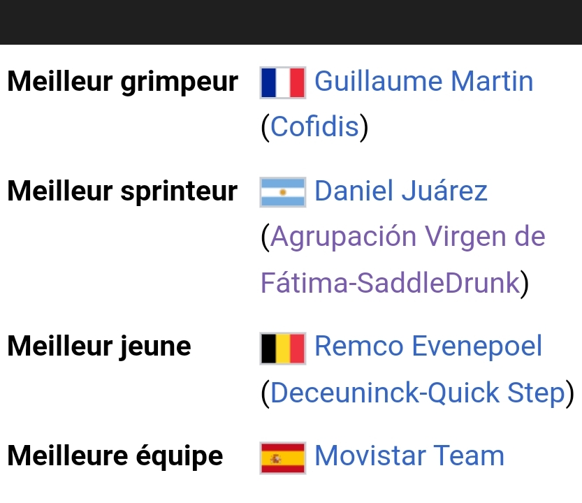Tap the dark header bar at top
Screen dimensions: 582x503
click(291, 21)
